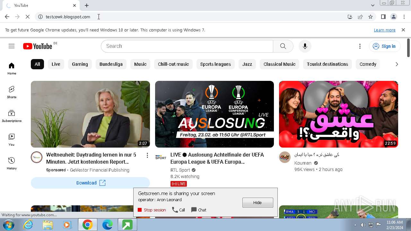The height and width of the screenshot is (231, 411).
Task: Open chat with the operator
Action: (x=199, y=210)
